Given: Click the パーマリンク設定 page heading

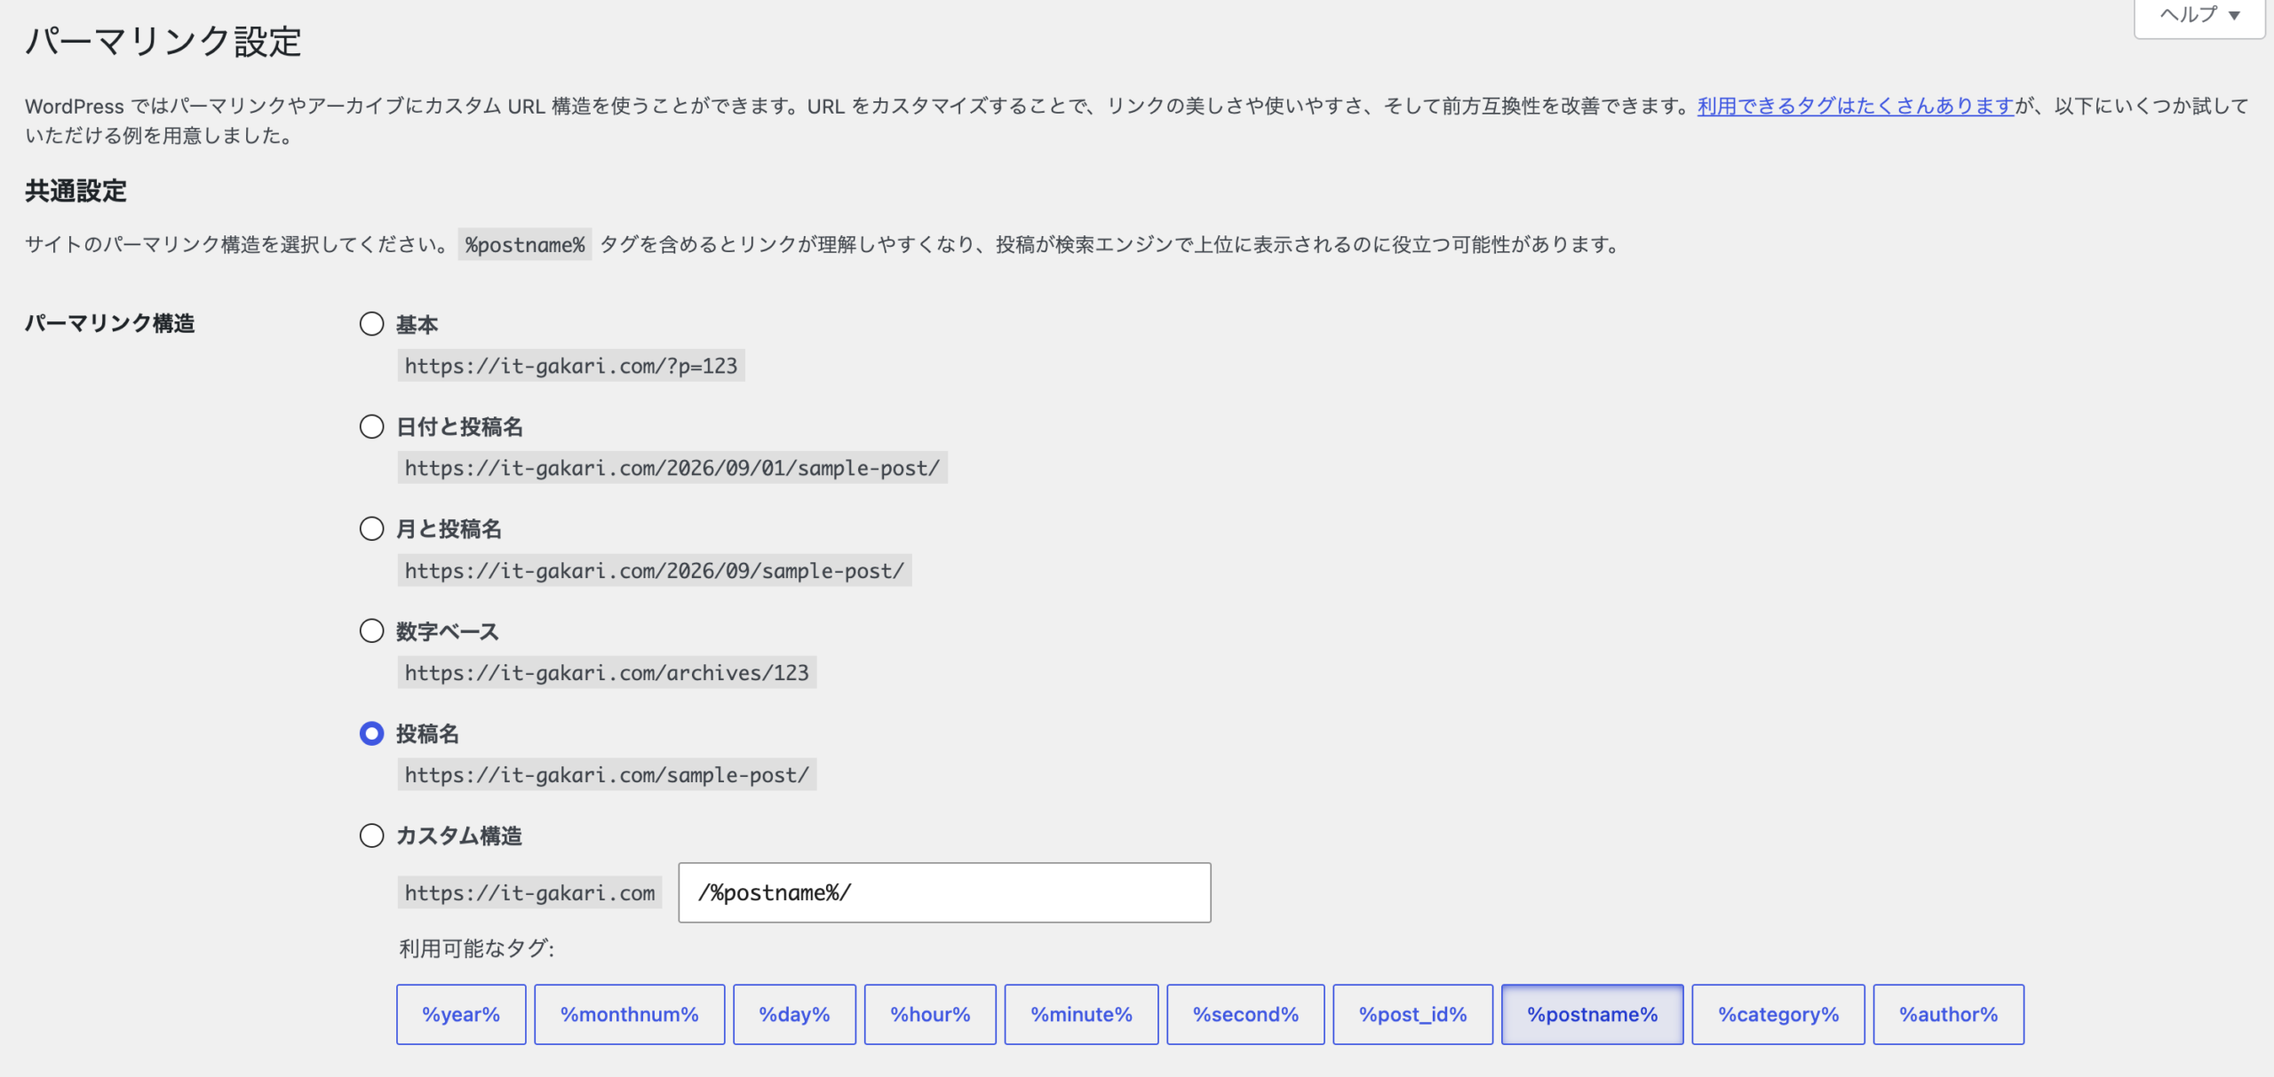Looking at the screenshot, I should pos(163,42).
